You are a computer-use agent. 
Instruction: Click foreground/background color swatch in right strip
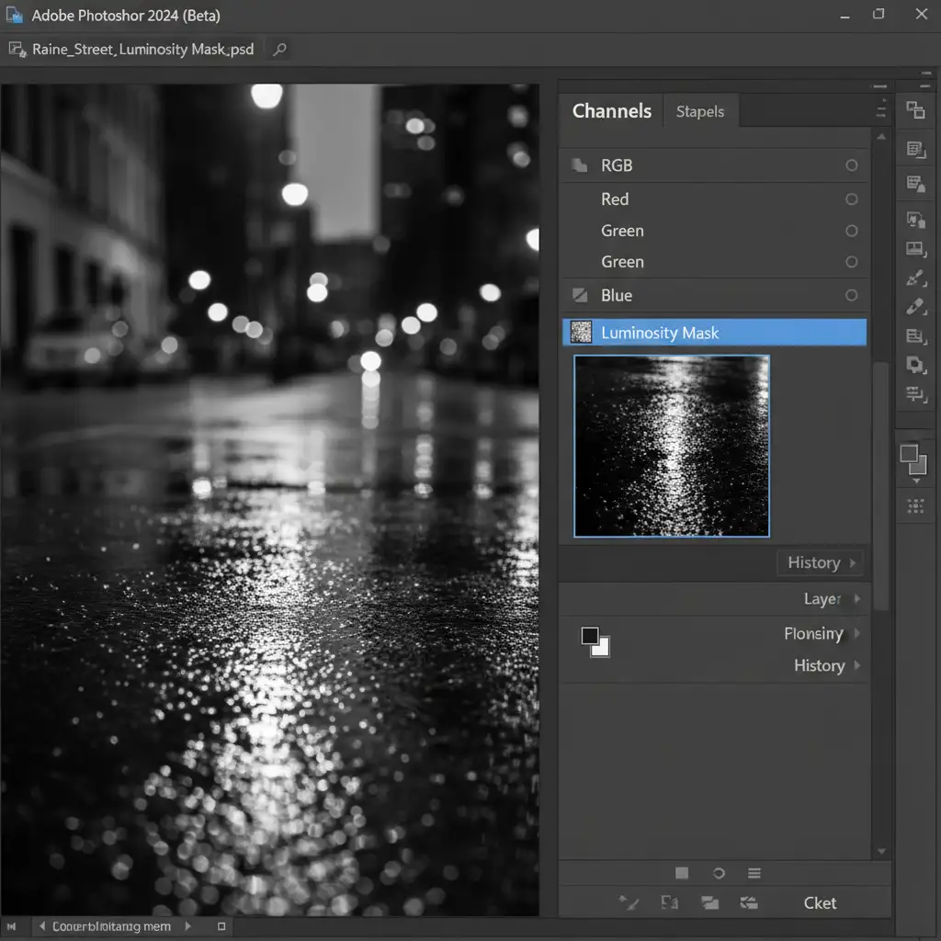click(x=913, y=459)
